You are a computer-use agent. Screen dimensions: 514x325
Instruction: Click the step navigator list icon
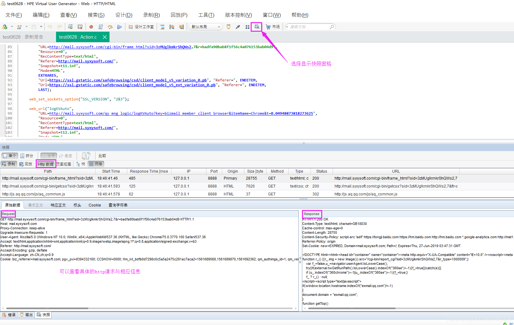[x=162, y=27]
